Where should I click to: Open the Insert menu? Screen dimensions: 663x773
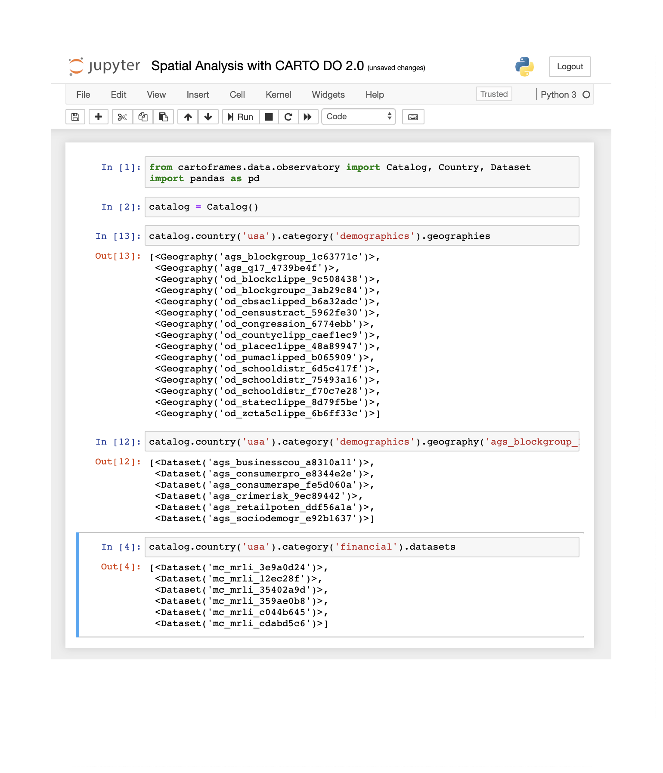(x=198, y=95)
